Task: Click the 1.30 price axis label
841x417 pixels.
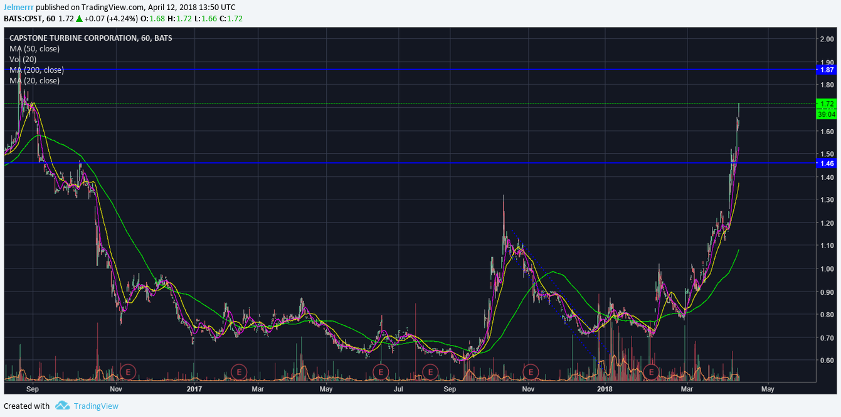Action: click(827, 200)
